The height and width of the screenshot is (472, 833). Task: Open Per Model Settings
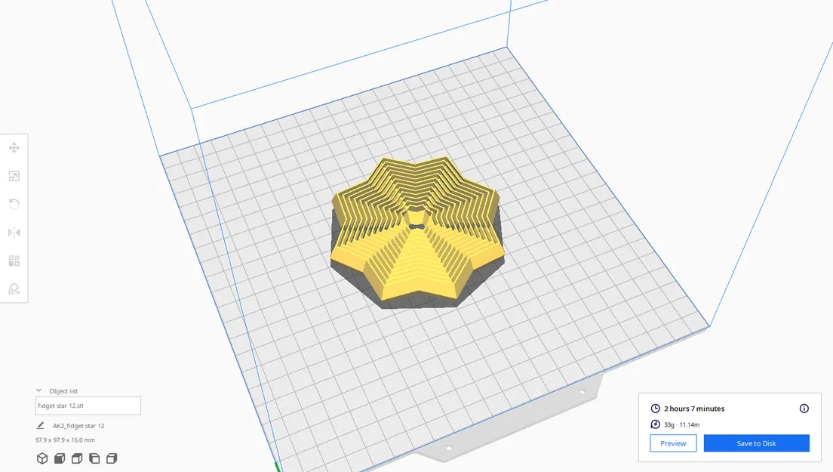14,260
